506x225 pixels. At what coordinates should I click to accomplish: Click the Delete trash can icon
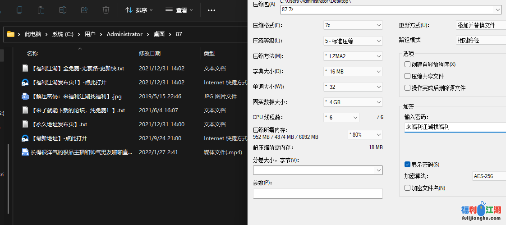106,9
